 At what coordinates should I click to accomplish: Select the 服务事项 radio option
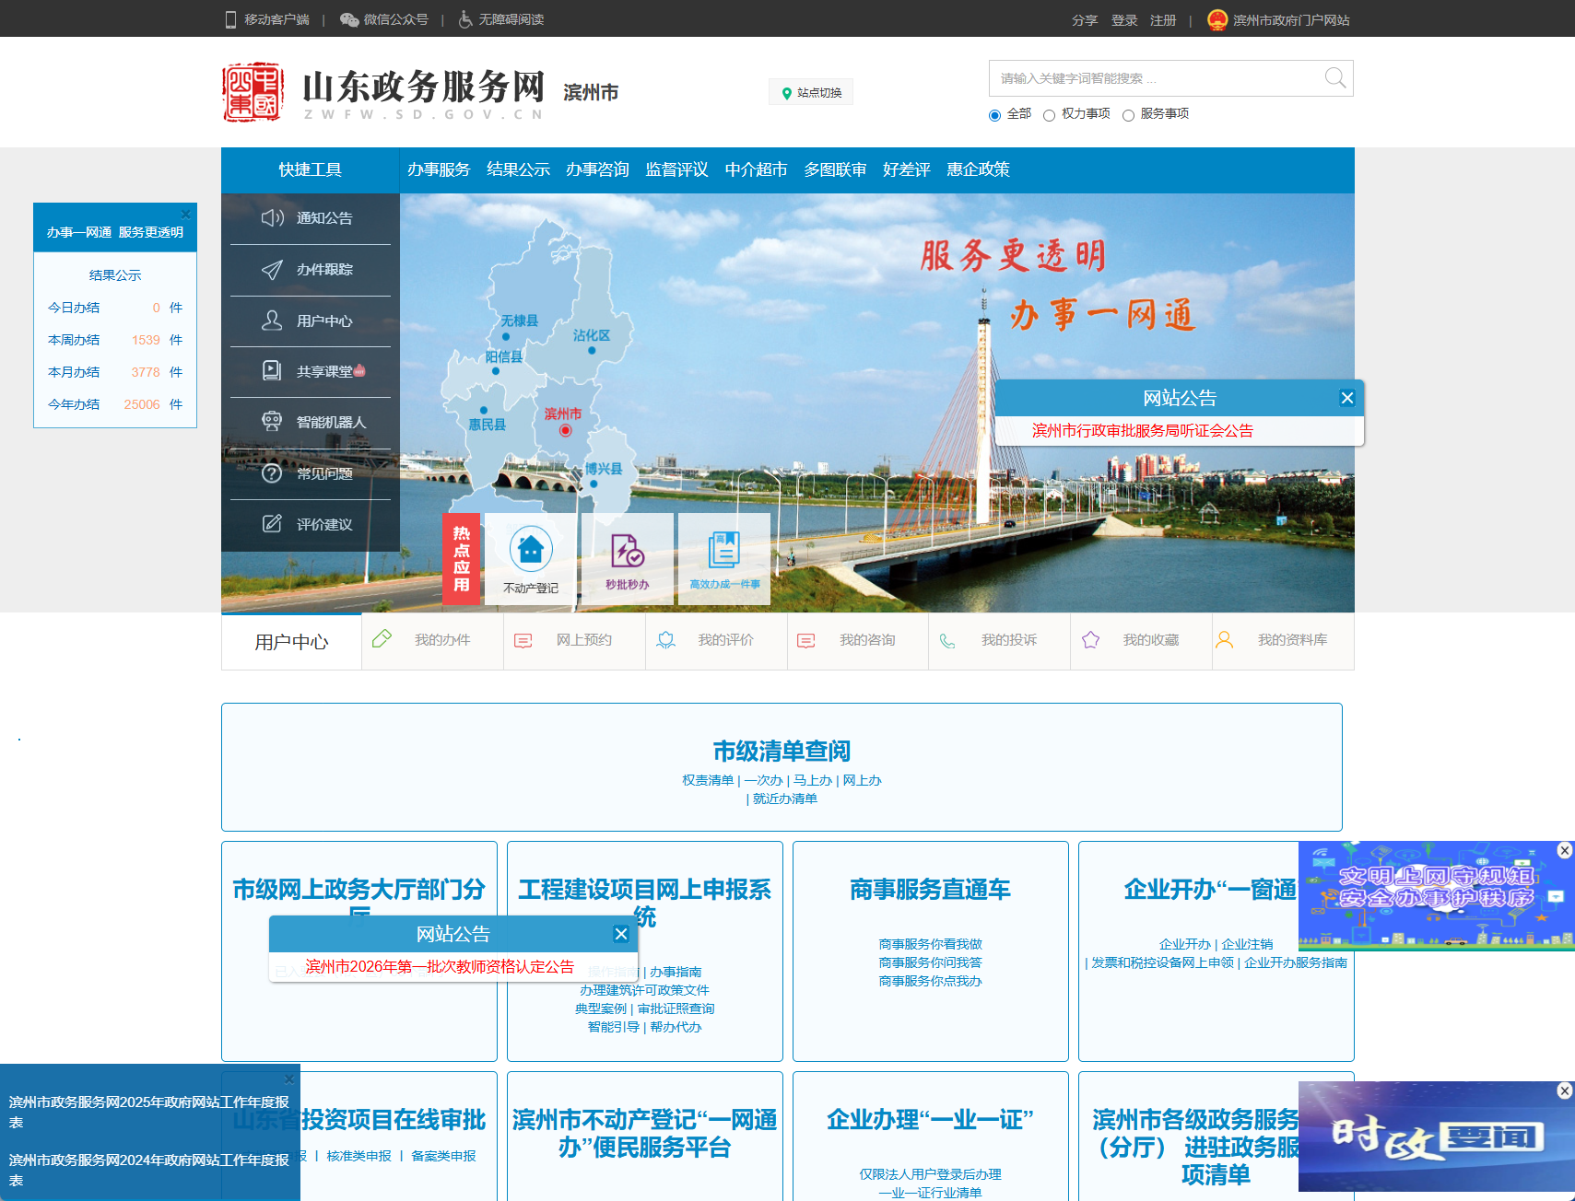tap(1128, 114)
